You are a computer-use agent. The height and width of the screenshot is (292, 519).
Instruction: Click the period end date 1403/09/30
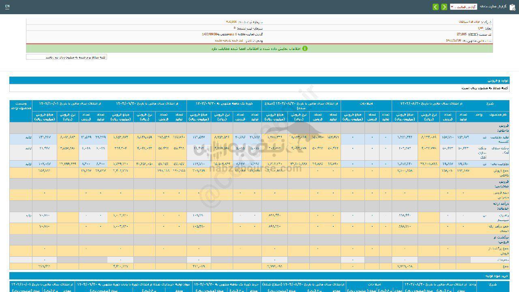click(210, 34)
